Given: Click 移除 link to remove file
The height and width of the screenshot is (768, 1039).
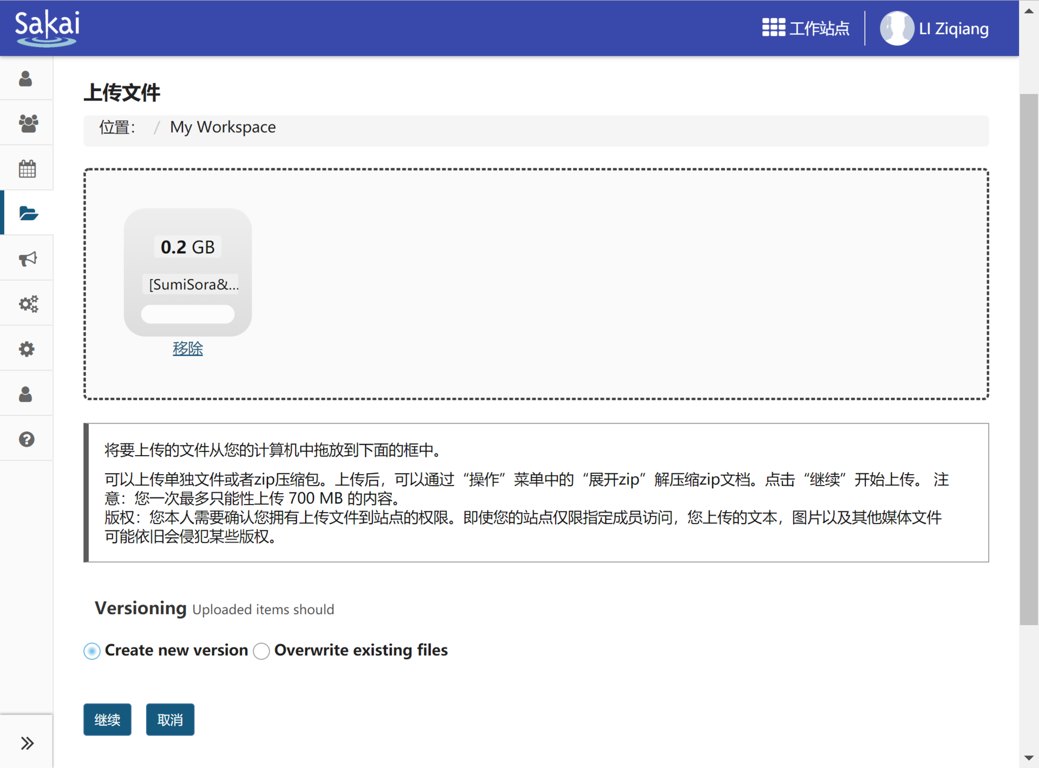Looking at the screenshot, I should (x=187, y=348).
